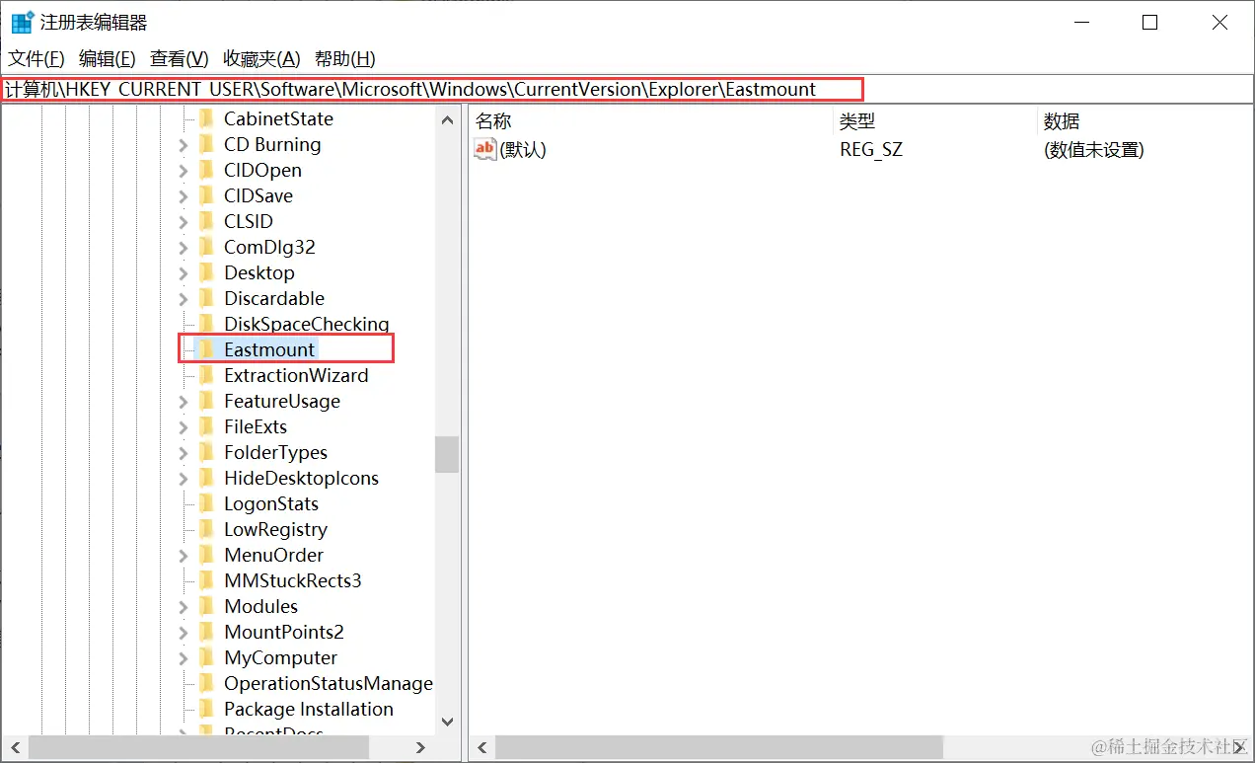Expand the CD Burning key
1255x763 pixels.
click(x=184, y=145)
